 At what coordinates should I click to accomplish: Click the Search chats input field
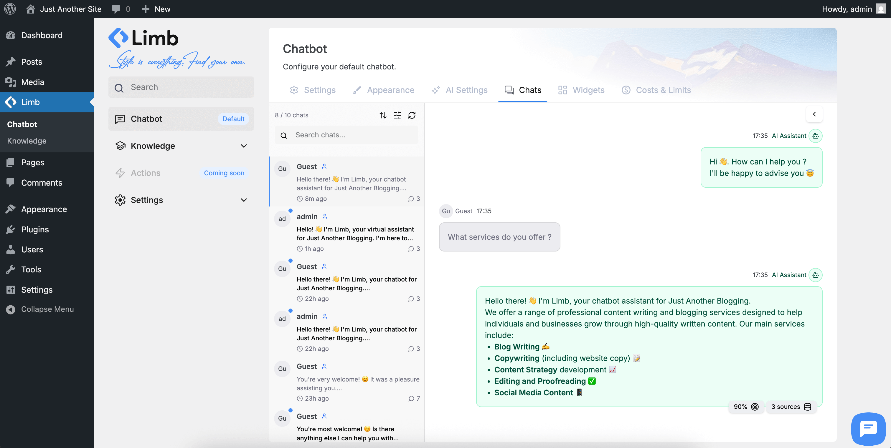coord(346,135)
